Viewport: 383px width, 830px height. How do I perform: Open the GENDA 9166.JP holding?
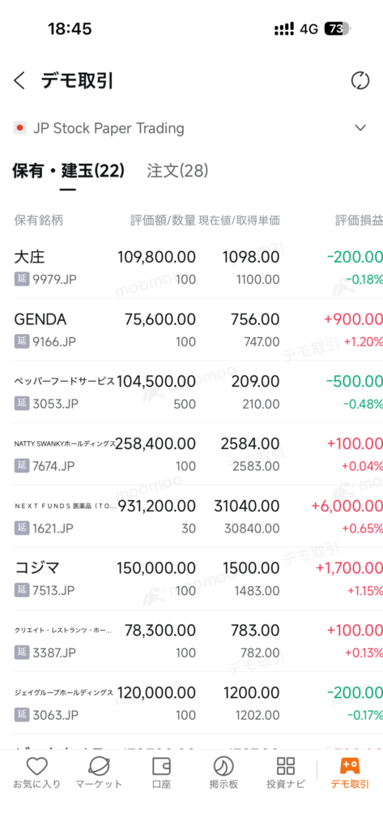pos(191,329)
